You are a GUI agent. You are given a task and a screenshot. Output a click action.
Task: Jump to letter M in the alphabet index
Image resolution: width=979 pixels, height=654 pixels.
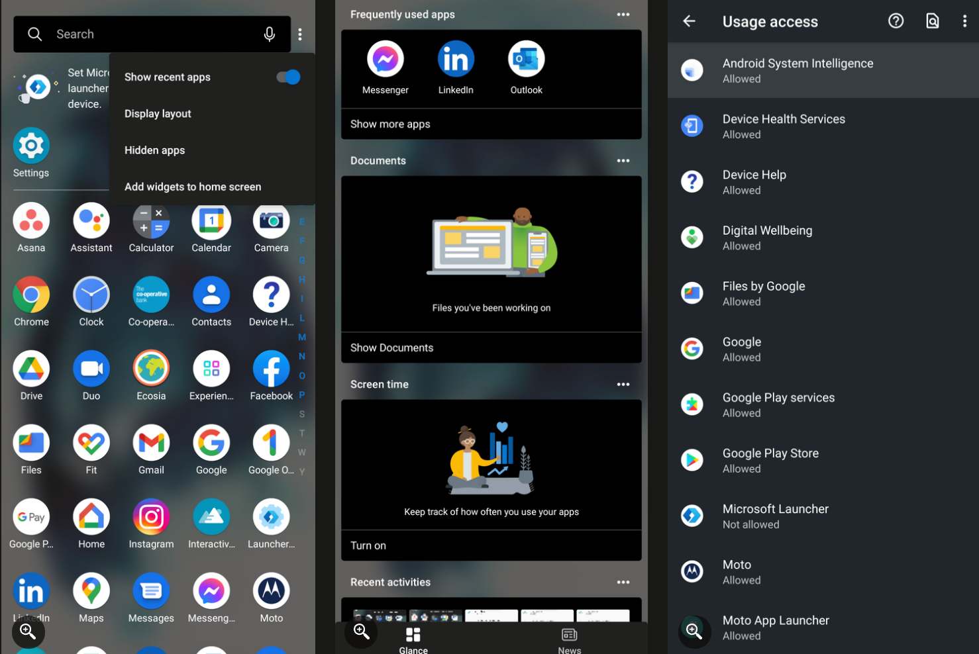(x=302, y=337)
